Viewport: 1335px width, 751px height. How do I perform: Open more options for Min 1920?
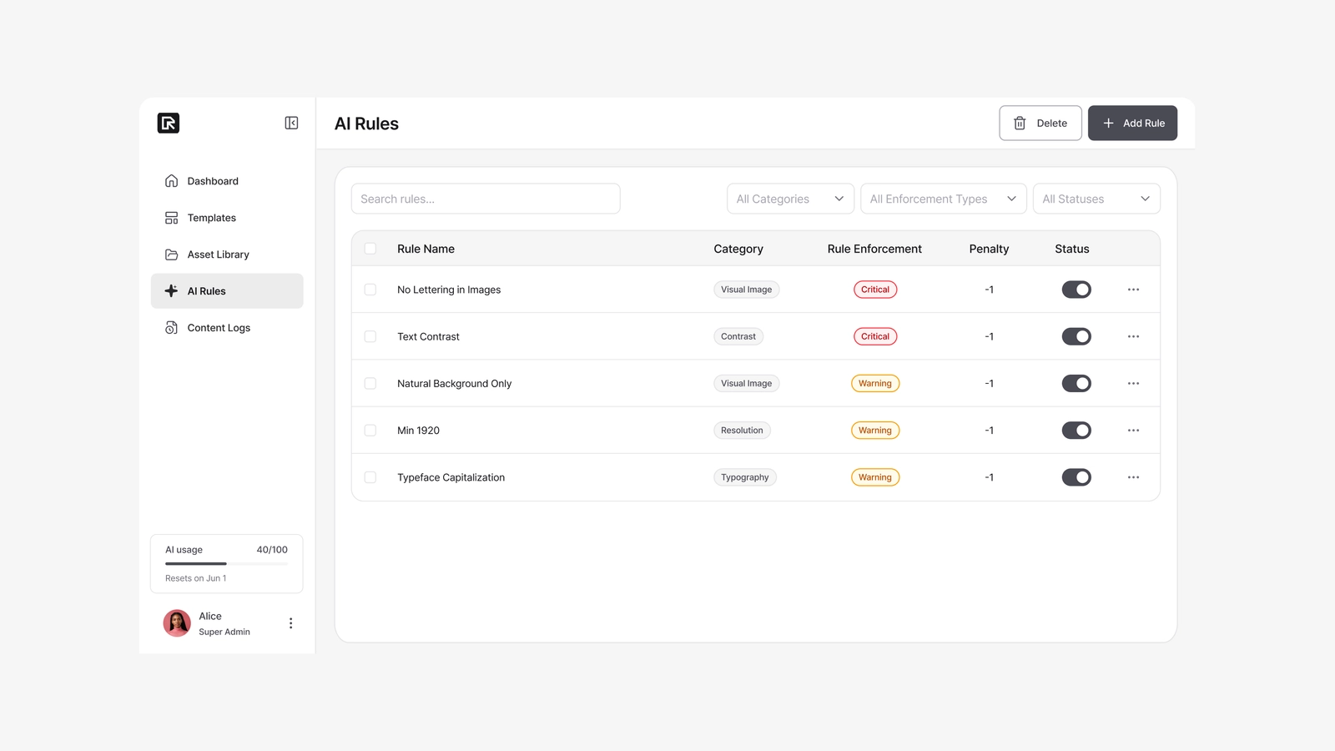tap(1133, 431)
